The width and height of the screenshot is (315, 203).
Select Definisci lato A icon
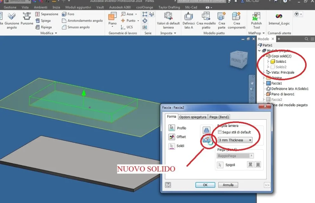pos(188,16)
